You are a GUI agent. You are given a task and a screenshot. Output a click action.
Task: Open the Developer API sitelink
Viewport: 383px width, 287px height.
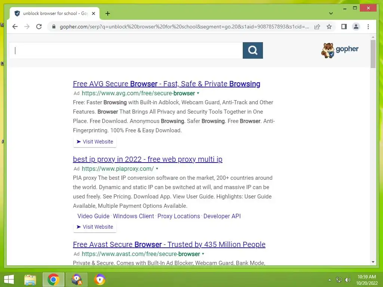pyautogui.click(x=222, y=216)
